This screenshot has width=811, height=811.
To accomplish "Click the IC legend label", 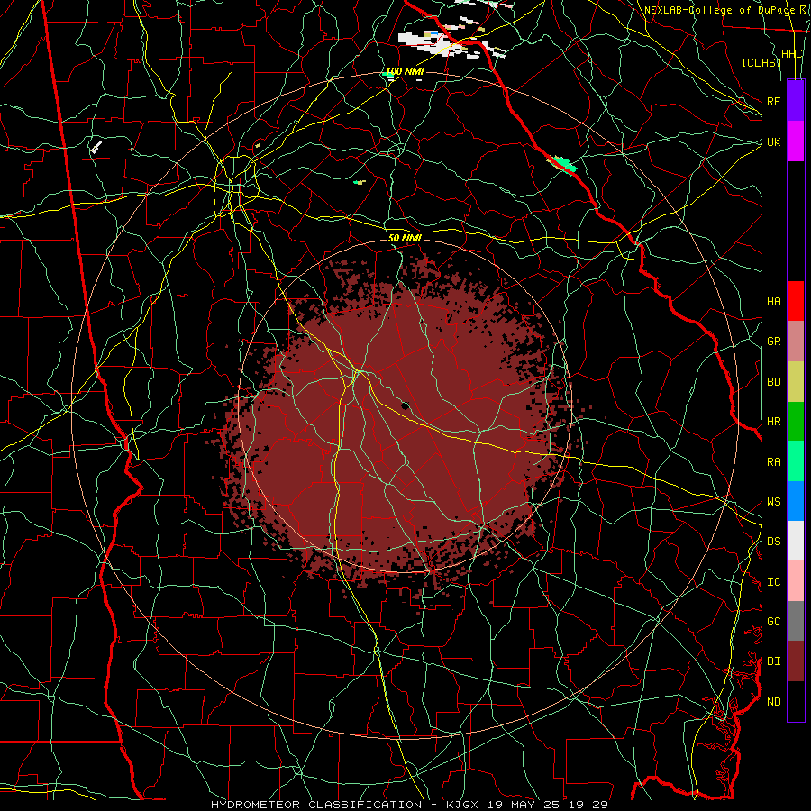I will coord(774,582).
